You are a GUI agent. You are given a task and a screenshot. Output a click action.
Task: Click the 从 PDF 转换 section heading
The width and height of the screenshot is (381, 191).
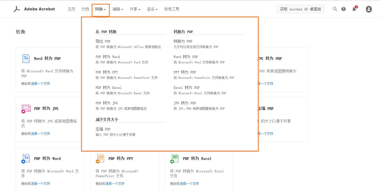click(106, 32)
